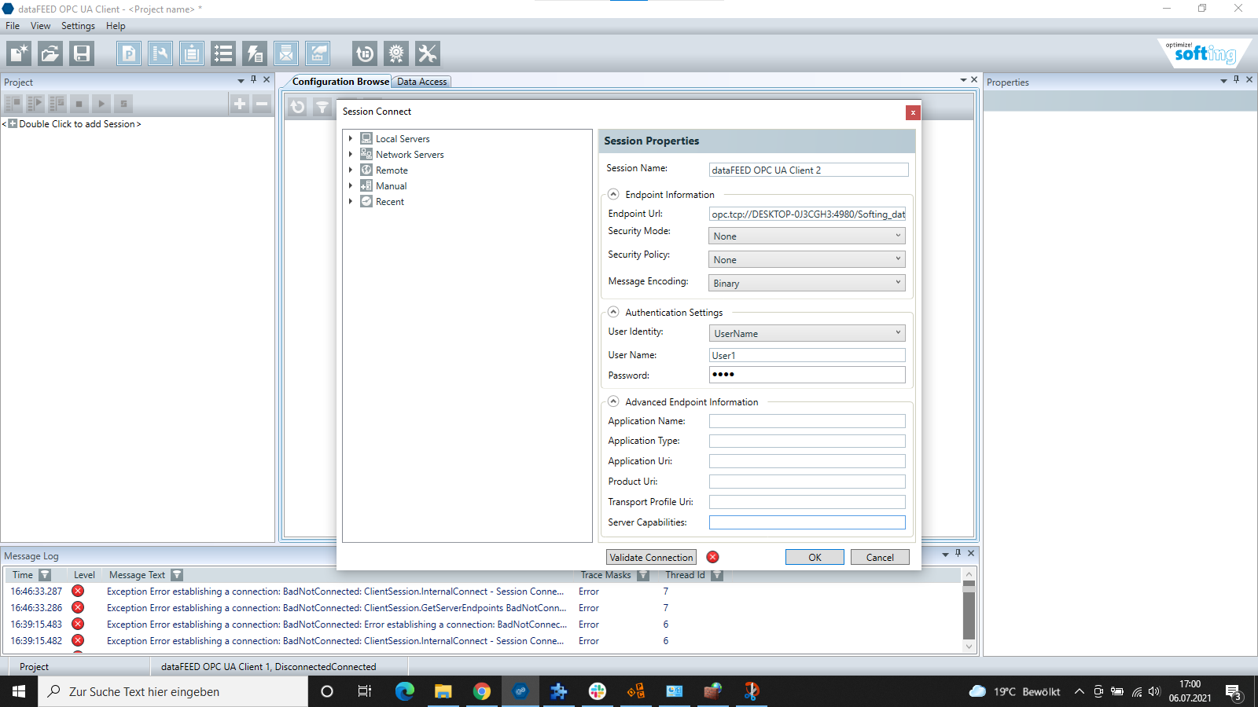Click the Message Log vertical scrollbar
Viewport: 1258px width, 707px height.
pos(969,611)
